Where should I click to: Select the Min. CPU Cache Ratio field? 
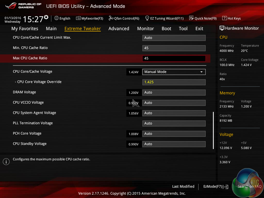coord(174,48)
